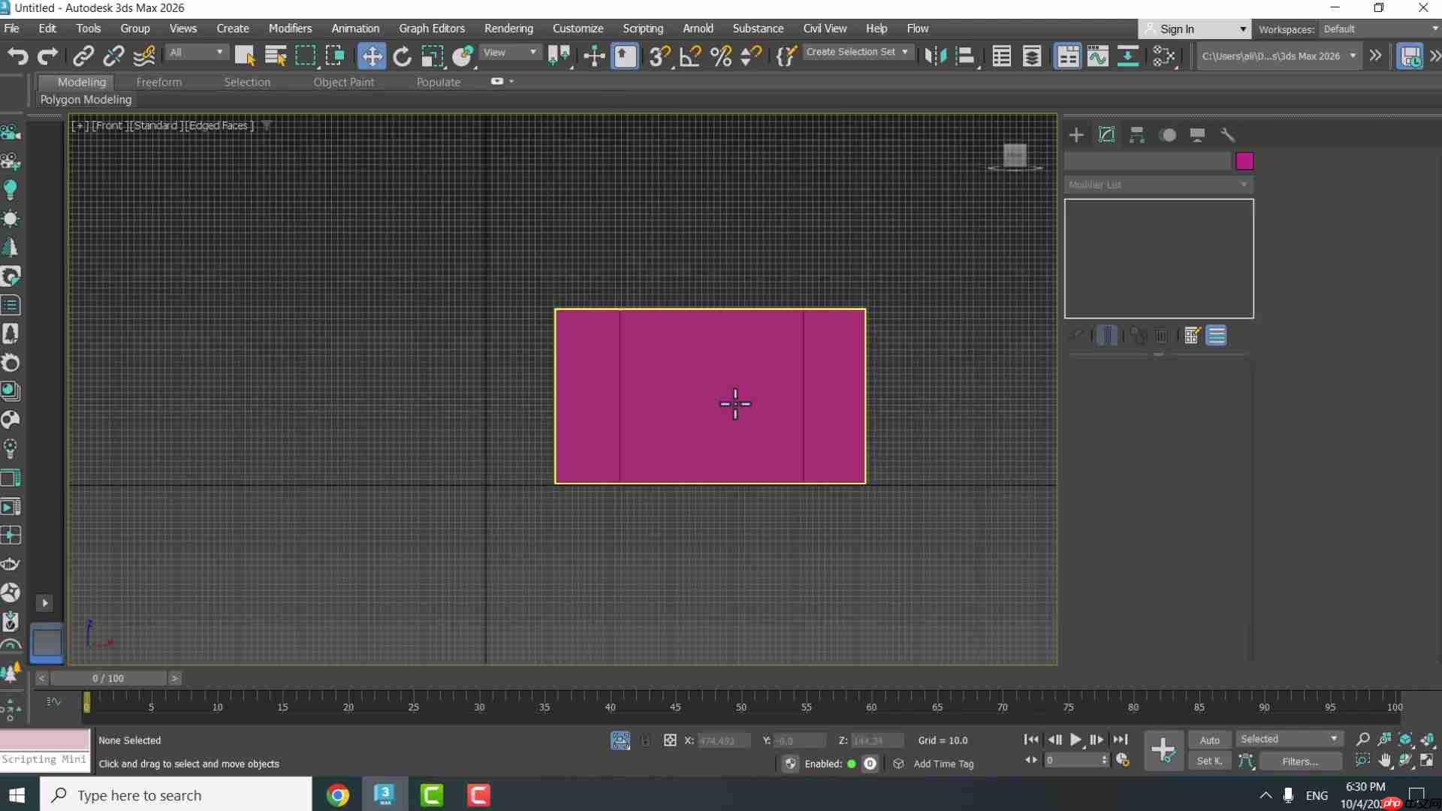The height and width of the screenshot is (811, 1442).
Task: Activate the Rotate tool
Action: 403,56
